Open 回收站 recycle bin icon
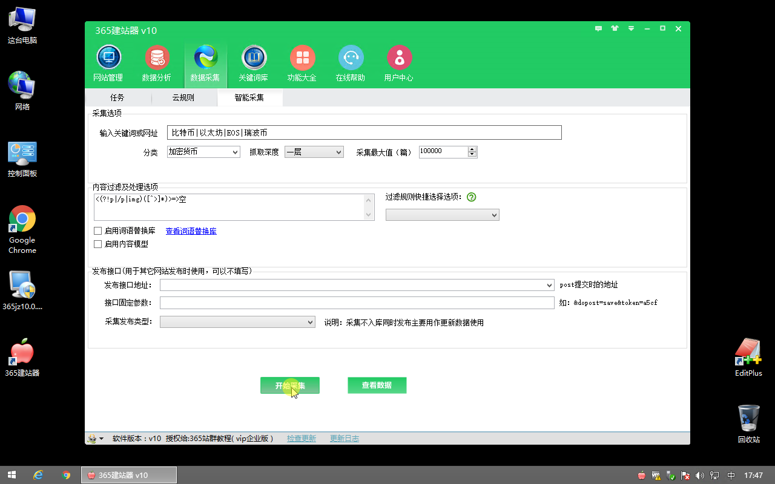 pos(748,423)
